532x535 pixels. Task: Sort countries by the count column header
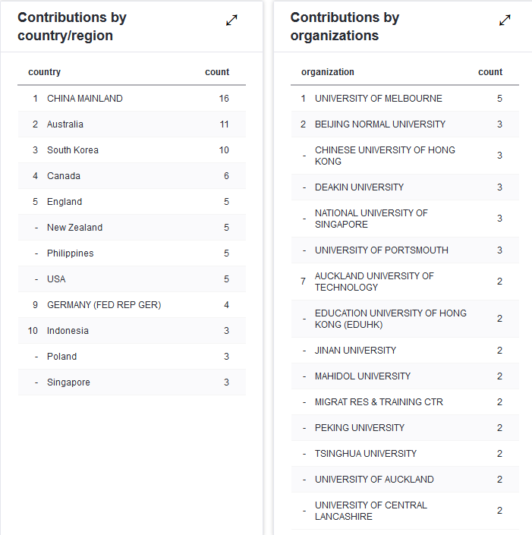[217, 72]
